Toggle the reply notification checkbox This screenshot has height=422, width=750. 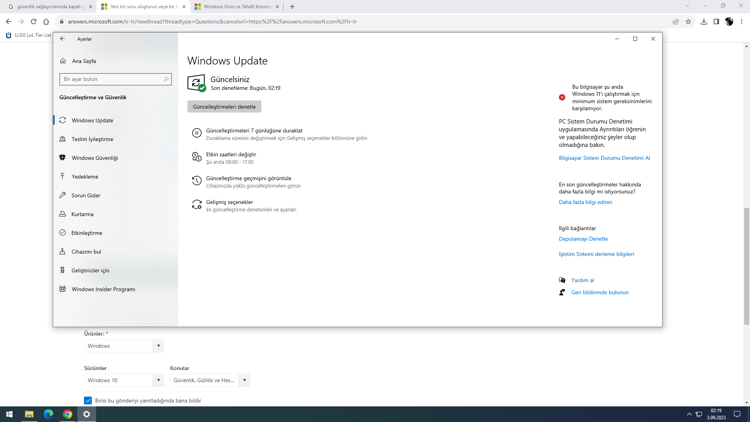click(88, 401)
